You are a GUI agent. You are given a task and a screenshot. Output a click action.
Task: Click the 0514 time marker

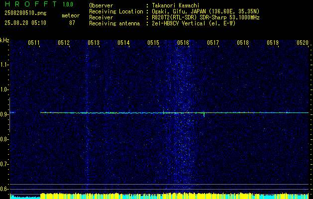coord(123,42)
